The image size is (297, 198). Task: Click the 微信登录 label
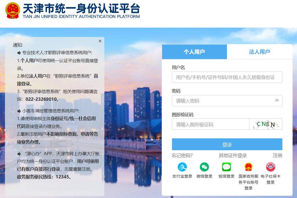204,176
